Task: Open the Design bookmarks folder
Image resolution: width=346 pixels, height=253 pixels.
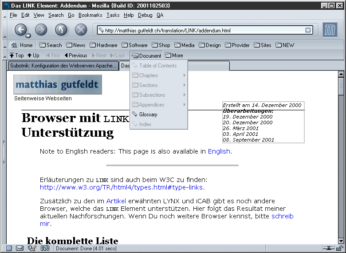Action: [210, 45]
